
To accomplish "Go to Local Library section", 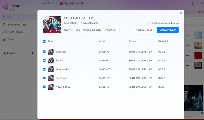I will 15,32.
